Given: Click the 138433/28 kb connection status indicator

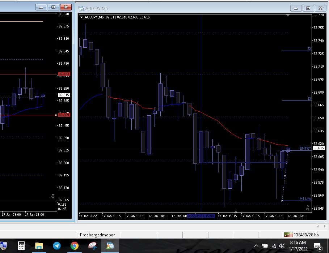Looking at the screenshot, I should tap(301, 235).
